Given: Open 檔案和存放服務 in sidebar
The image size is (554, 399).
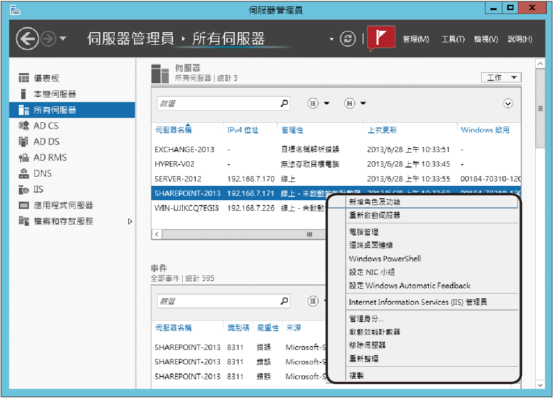Looking at the screenshot, I should tap(72, 221).
